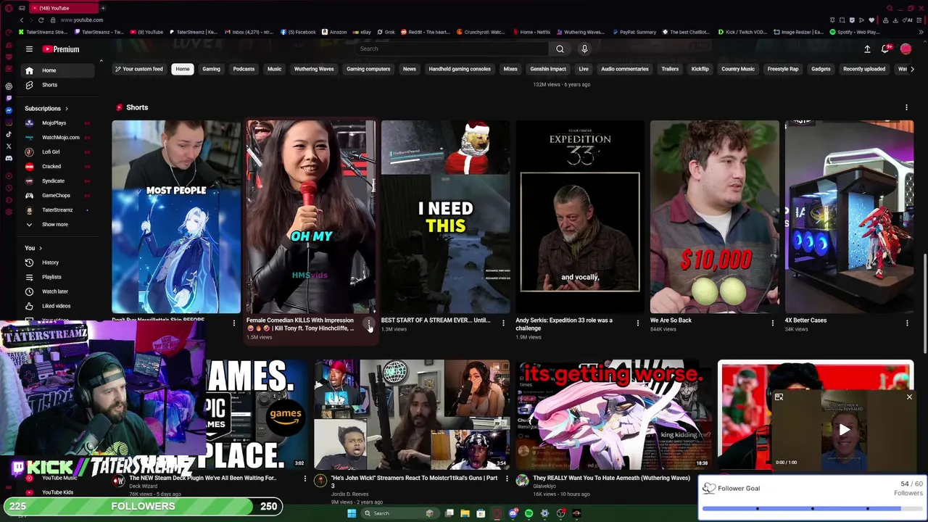Open the $10,000 We Are So Back short thumbnail

click(x=714, y=217)
